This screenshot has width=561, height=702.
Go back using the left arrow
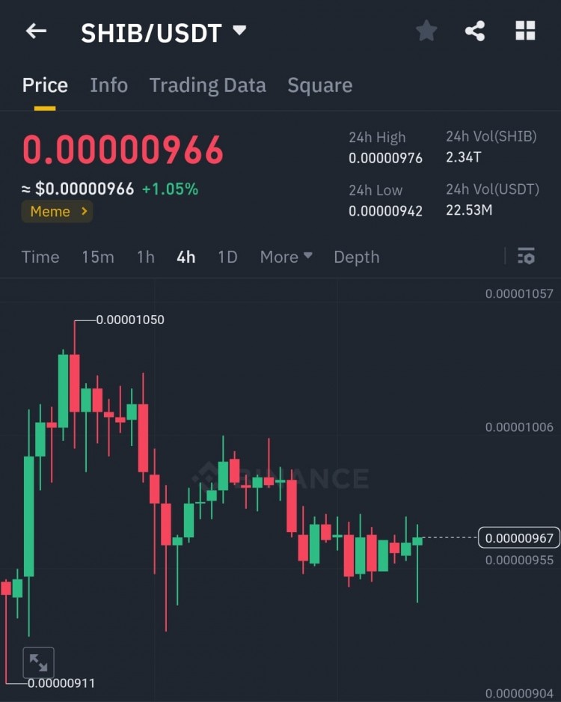click(36, 31)
